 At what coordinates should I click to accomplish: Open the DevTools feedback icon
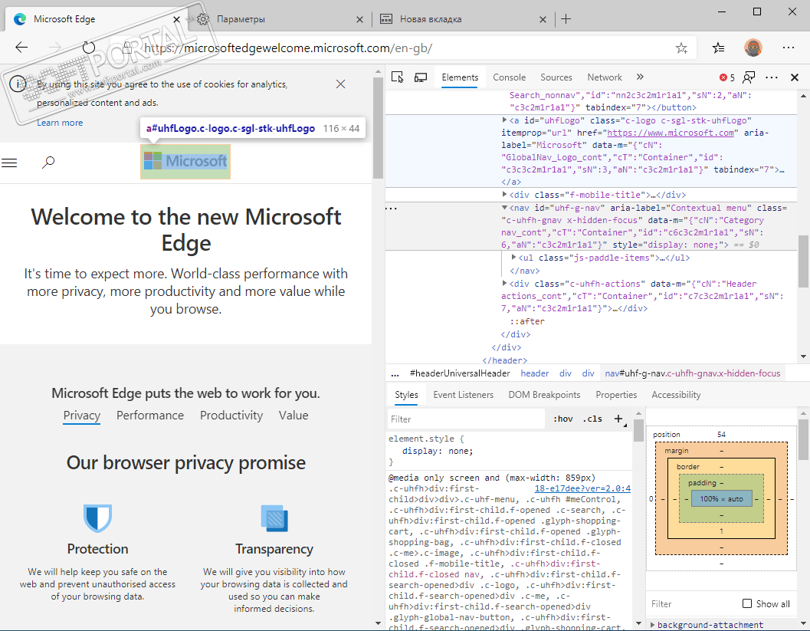(x=749, y=77)
